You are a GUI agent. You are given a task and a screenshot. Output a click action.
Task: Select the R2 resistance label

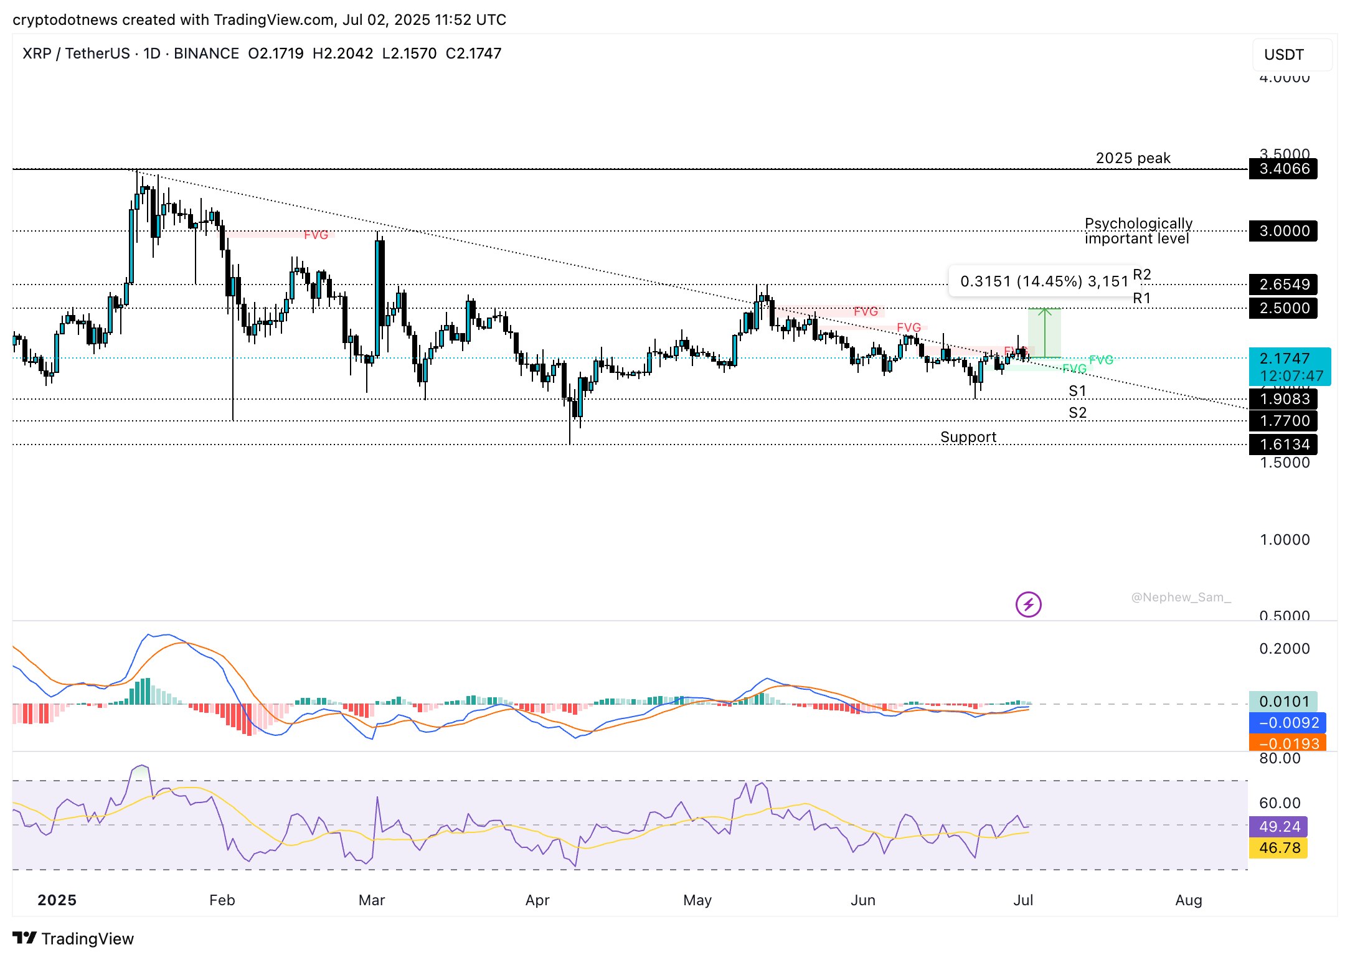(1142, 275)
